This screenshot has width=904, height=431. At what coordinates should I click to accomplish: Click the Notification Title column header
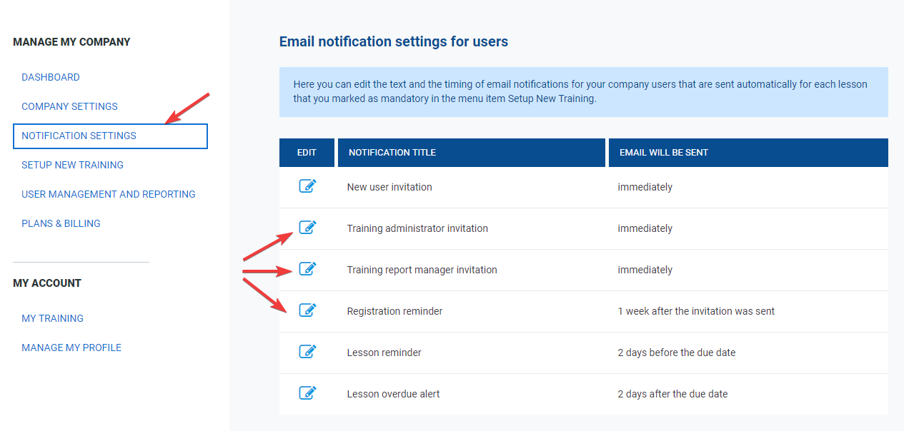392,152
